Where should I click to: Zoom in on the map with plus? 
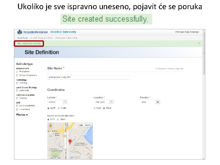tap(50, 132)
